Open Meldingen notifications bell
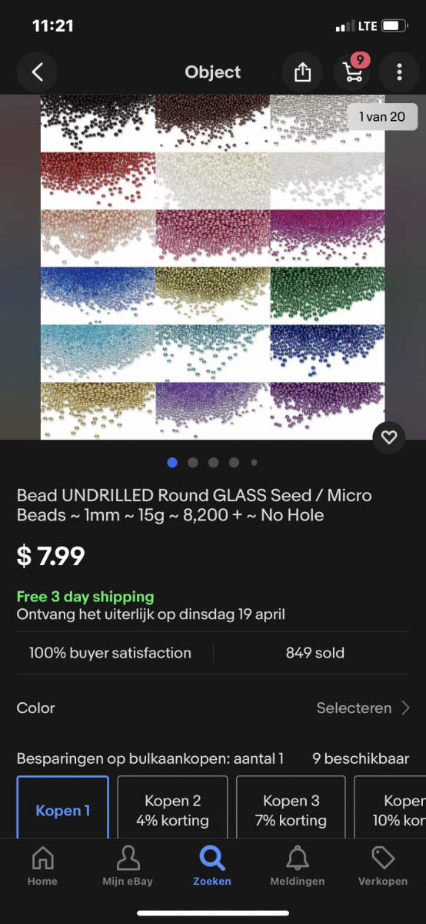 [x=298, y=865]
